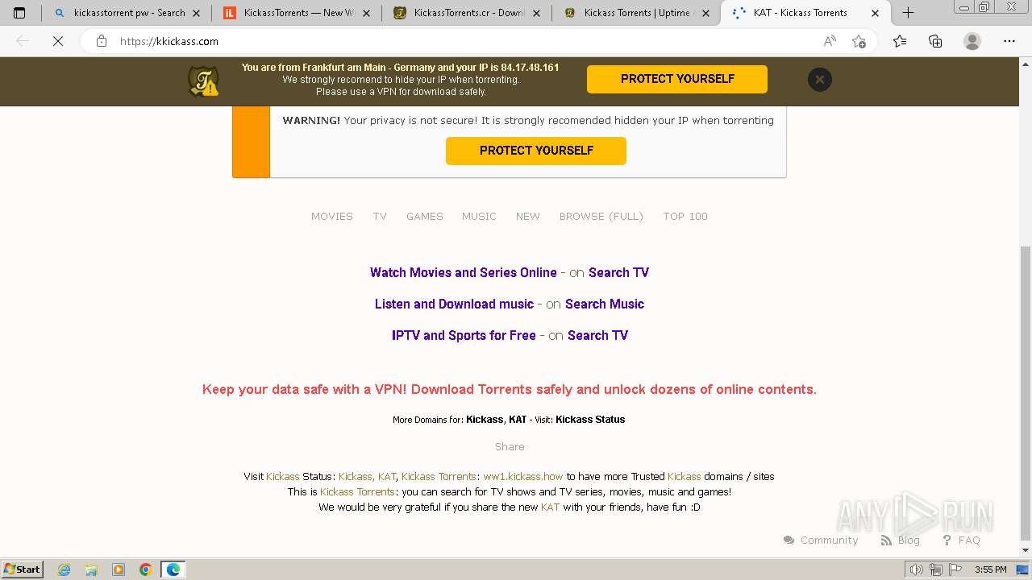Open the Collections icon
Screen dimensions: 1032x580
coord(935,41)
